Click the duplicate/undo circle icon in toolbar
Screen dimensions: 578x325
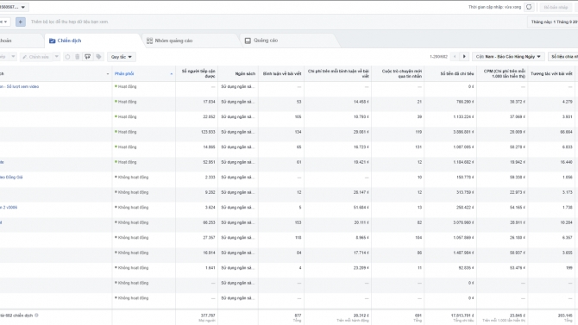point(67,57)
